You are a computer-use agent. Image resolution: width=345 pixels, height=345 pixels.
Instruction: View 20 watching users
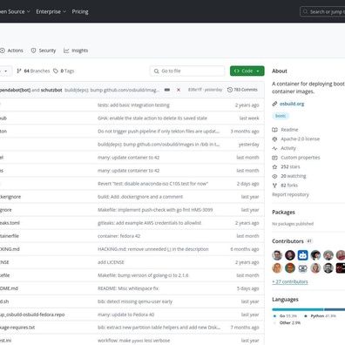coord(294,176)
